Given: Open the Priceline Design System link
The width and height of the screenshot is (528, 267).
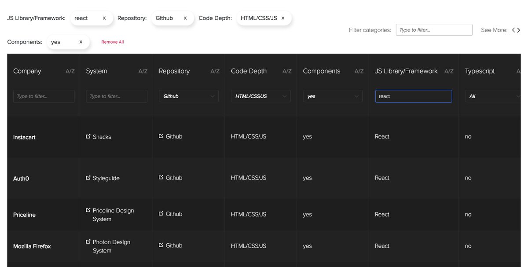Looking at the screenshot, I should click(110, 215).
